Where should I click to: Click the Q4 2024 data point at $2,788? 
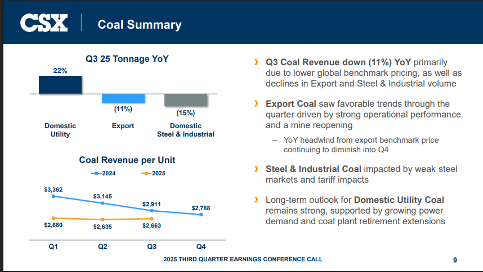[201, 215]
